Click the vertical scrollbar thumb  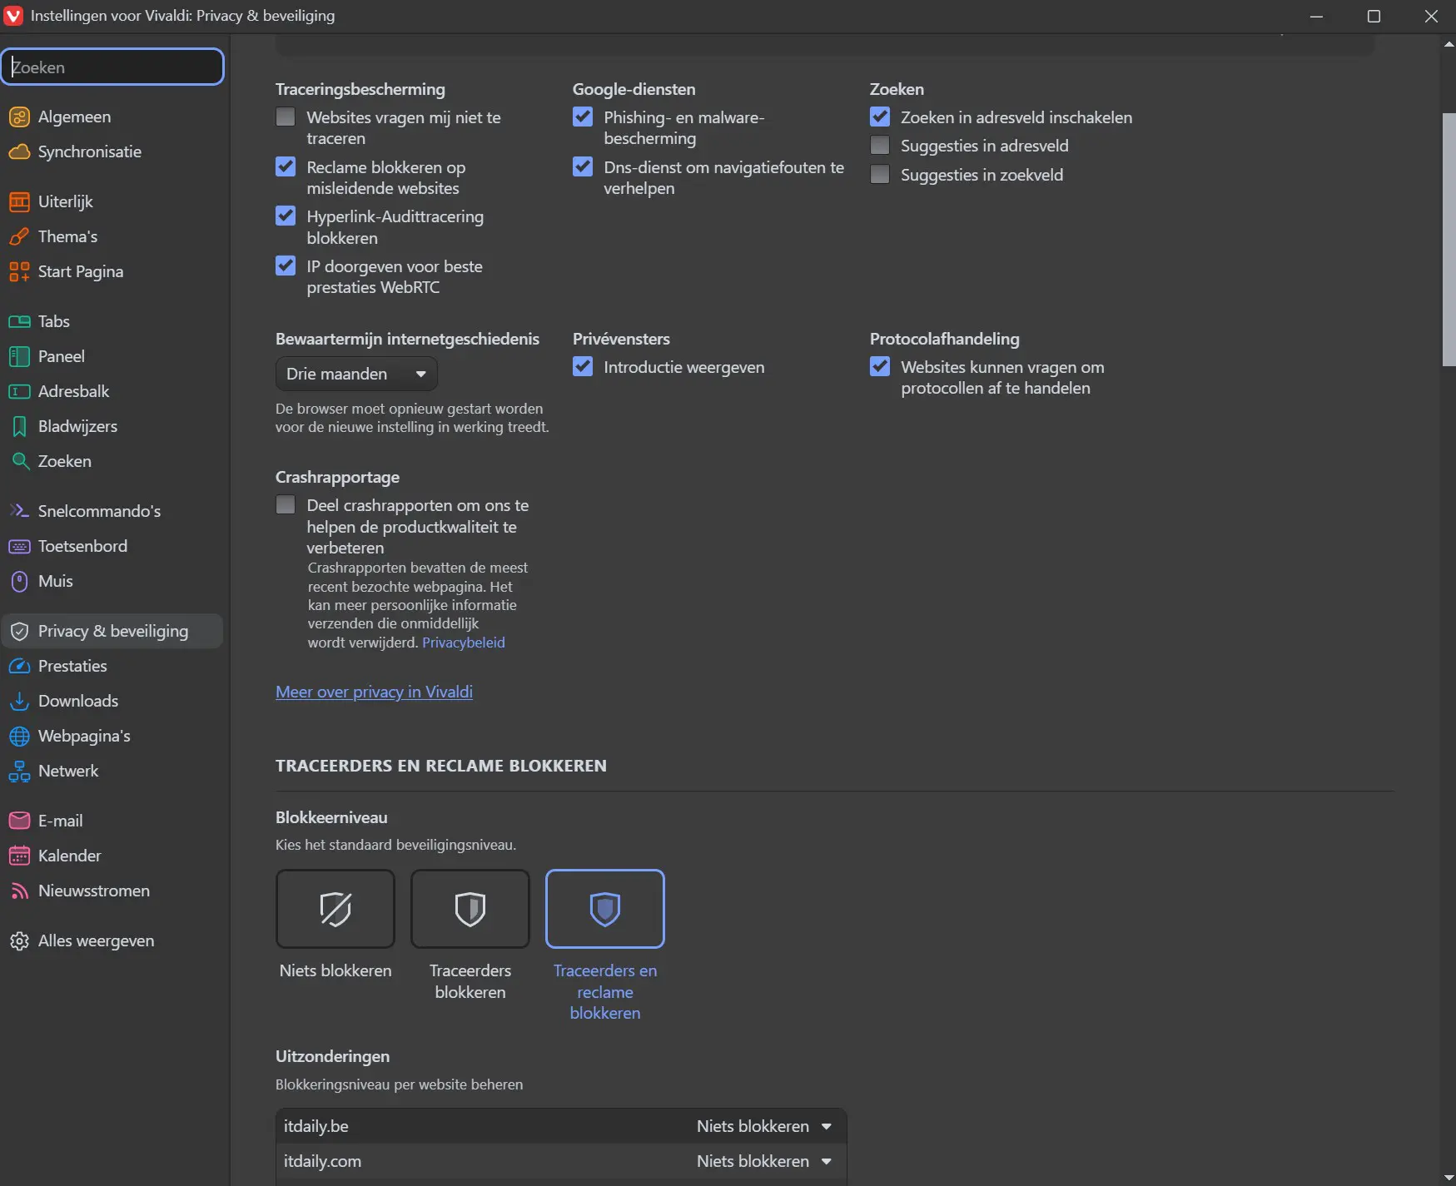pyautogui.click(x=1449, y=240)
